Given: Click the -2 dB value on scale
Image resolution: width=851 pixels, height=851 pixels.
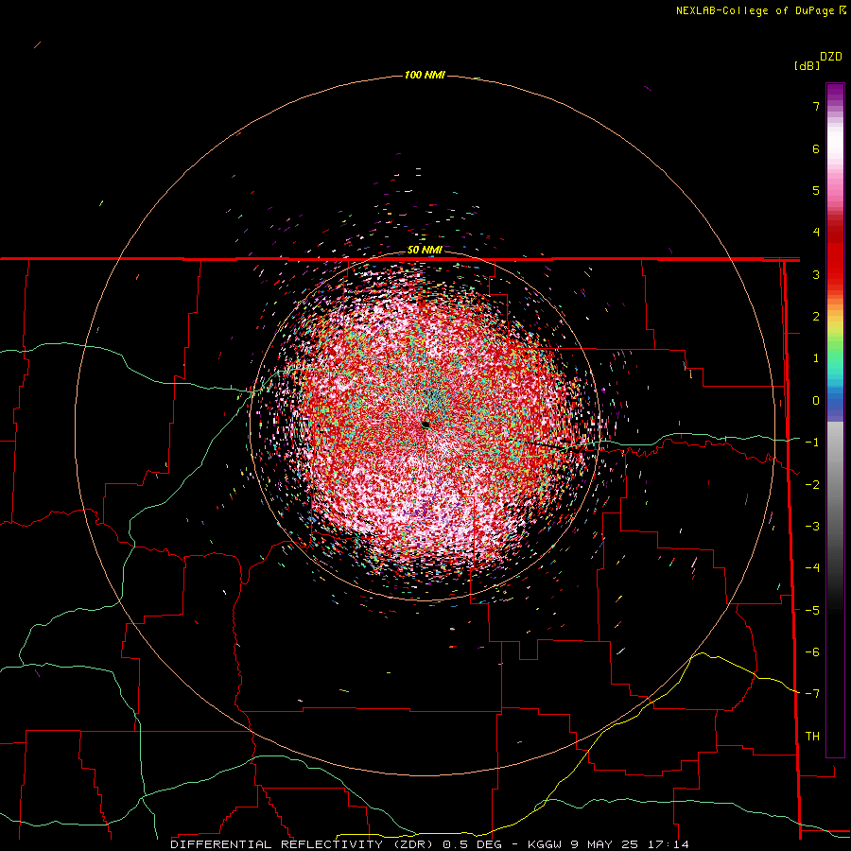Looking at the screenshot, I should coord(812,485).
